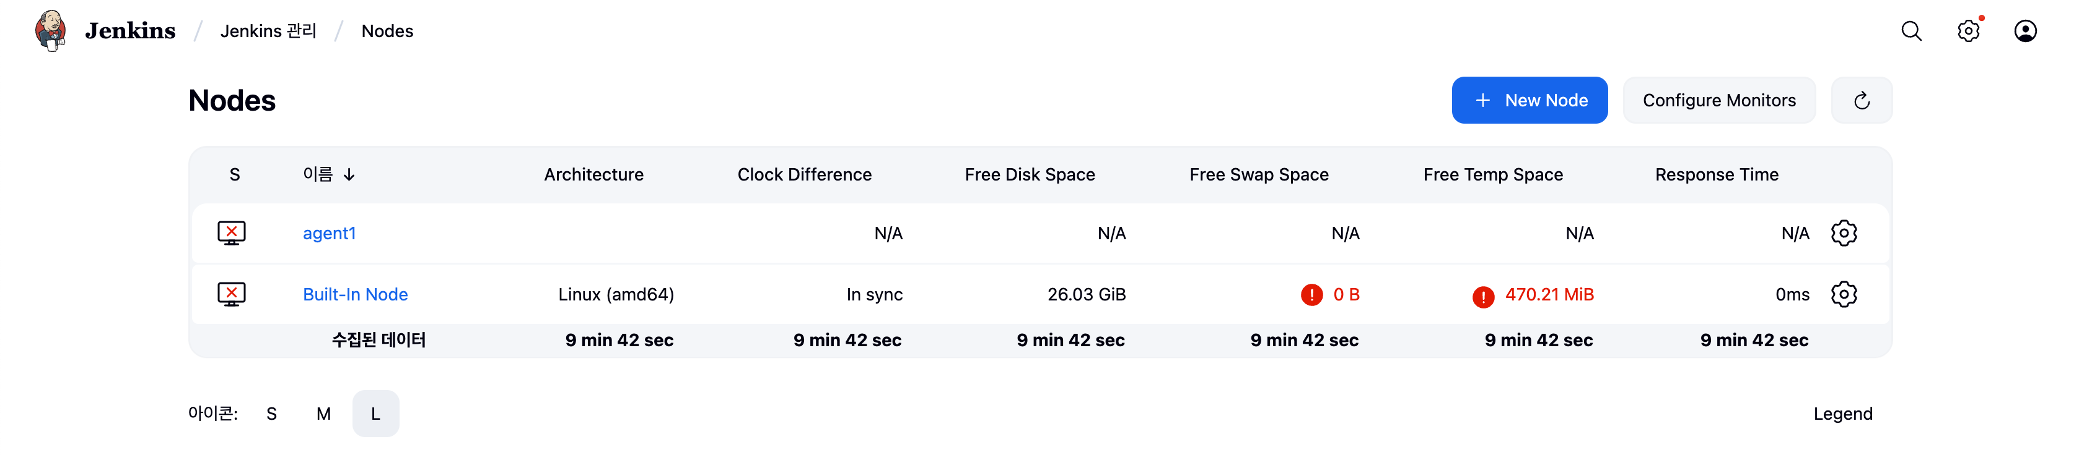Open the Manage Jenkins gear icon in header
2079x455 pixels.
click(1969, 32)
